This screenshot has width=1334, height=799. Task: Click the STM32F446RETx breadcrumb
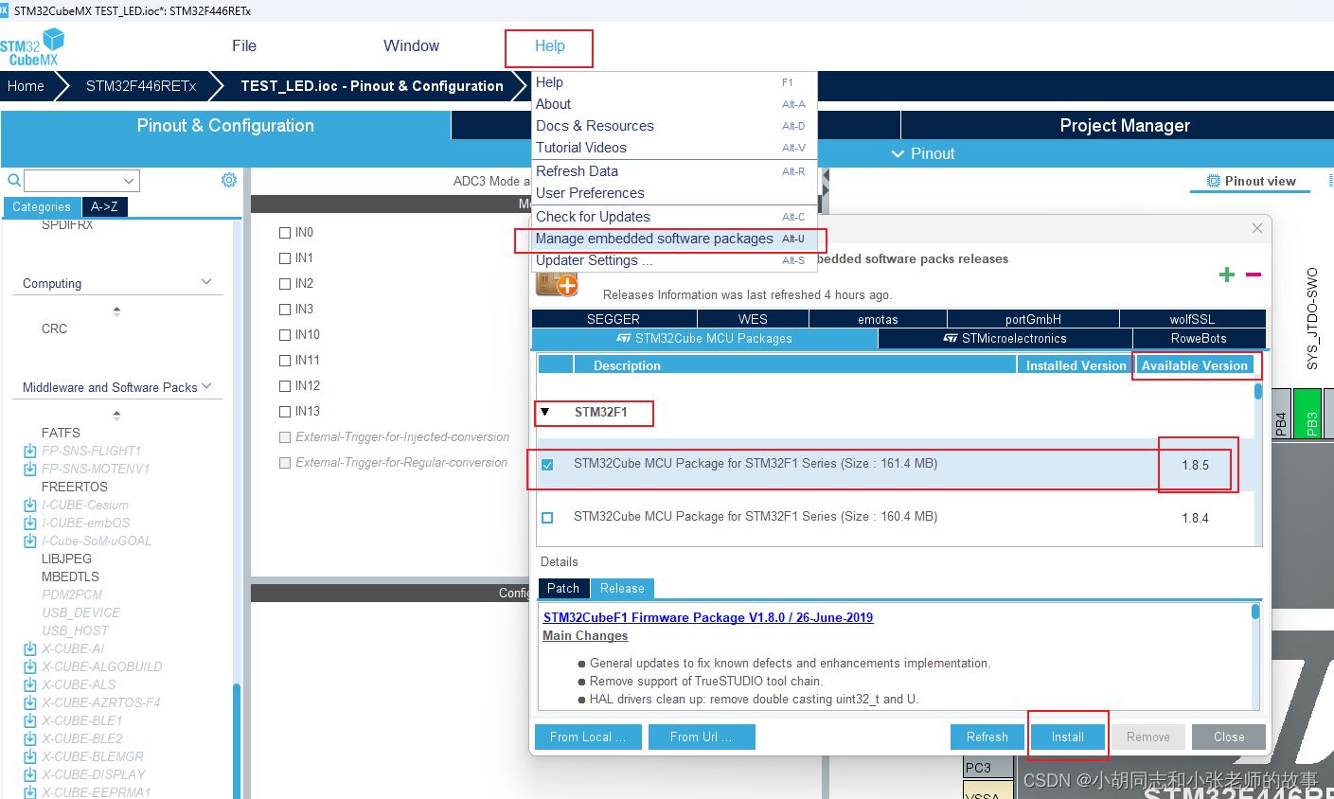pyautogui.click(x=141, y=85)
